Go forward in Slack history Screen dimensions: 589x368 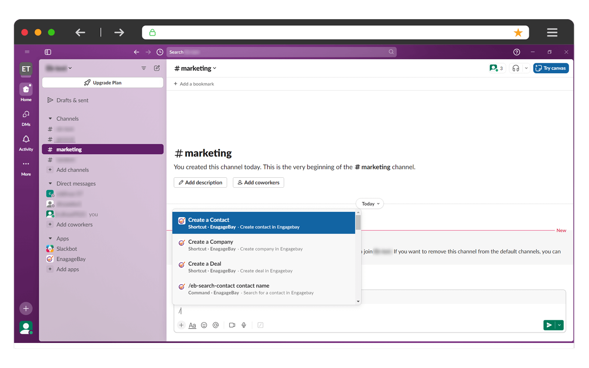[x=148, y=52]
